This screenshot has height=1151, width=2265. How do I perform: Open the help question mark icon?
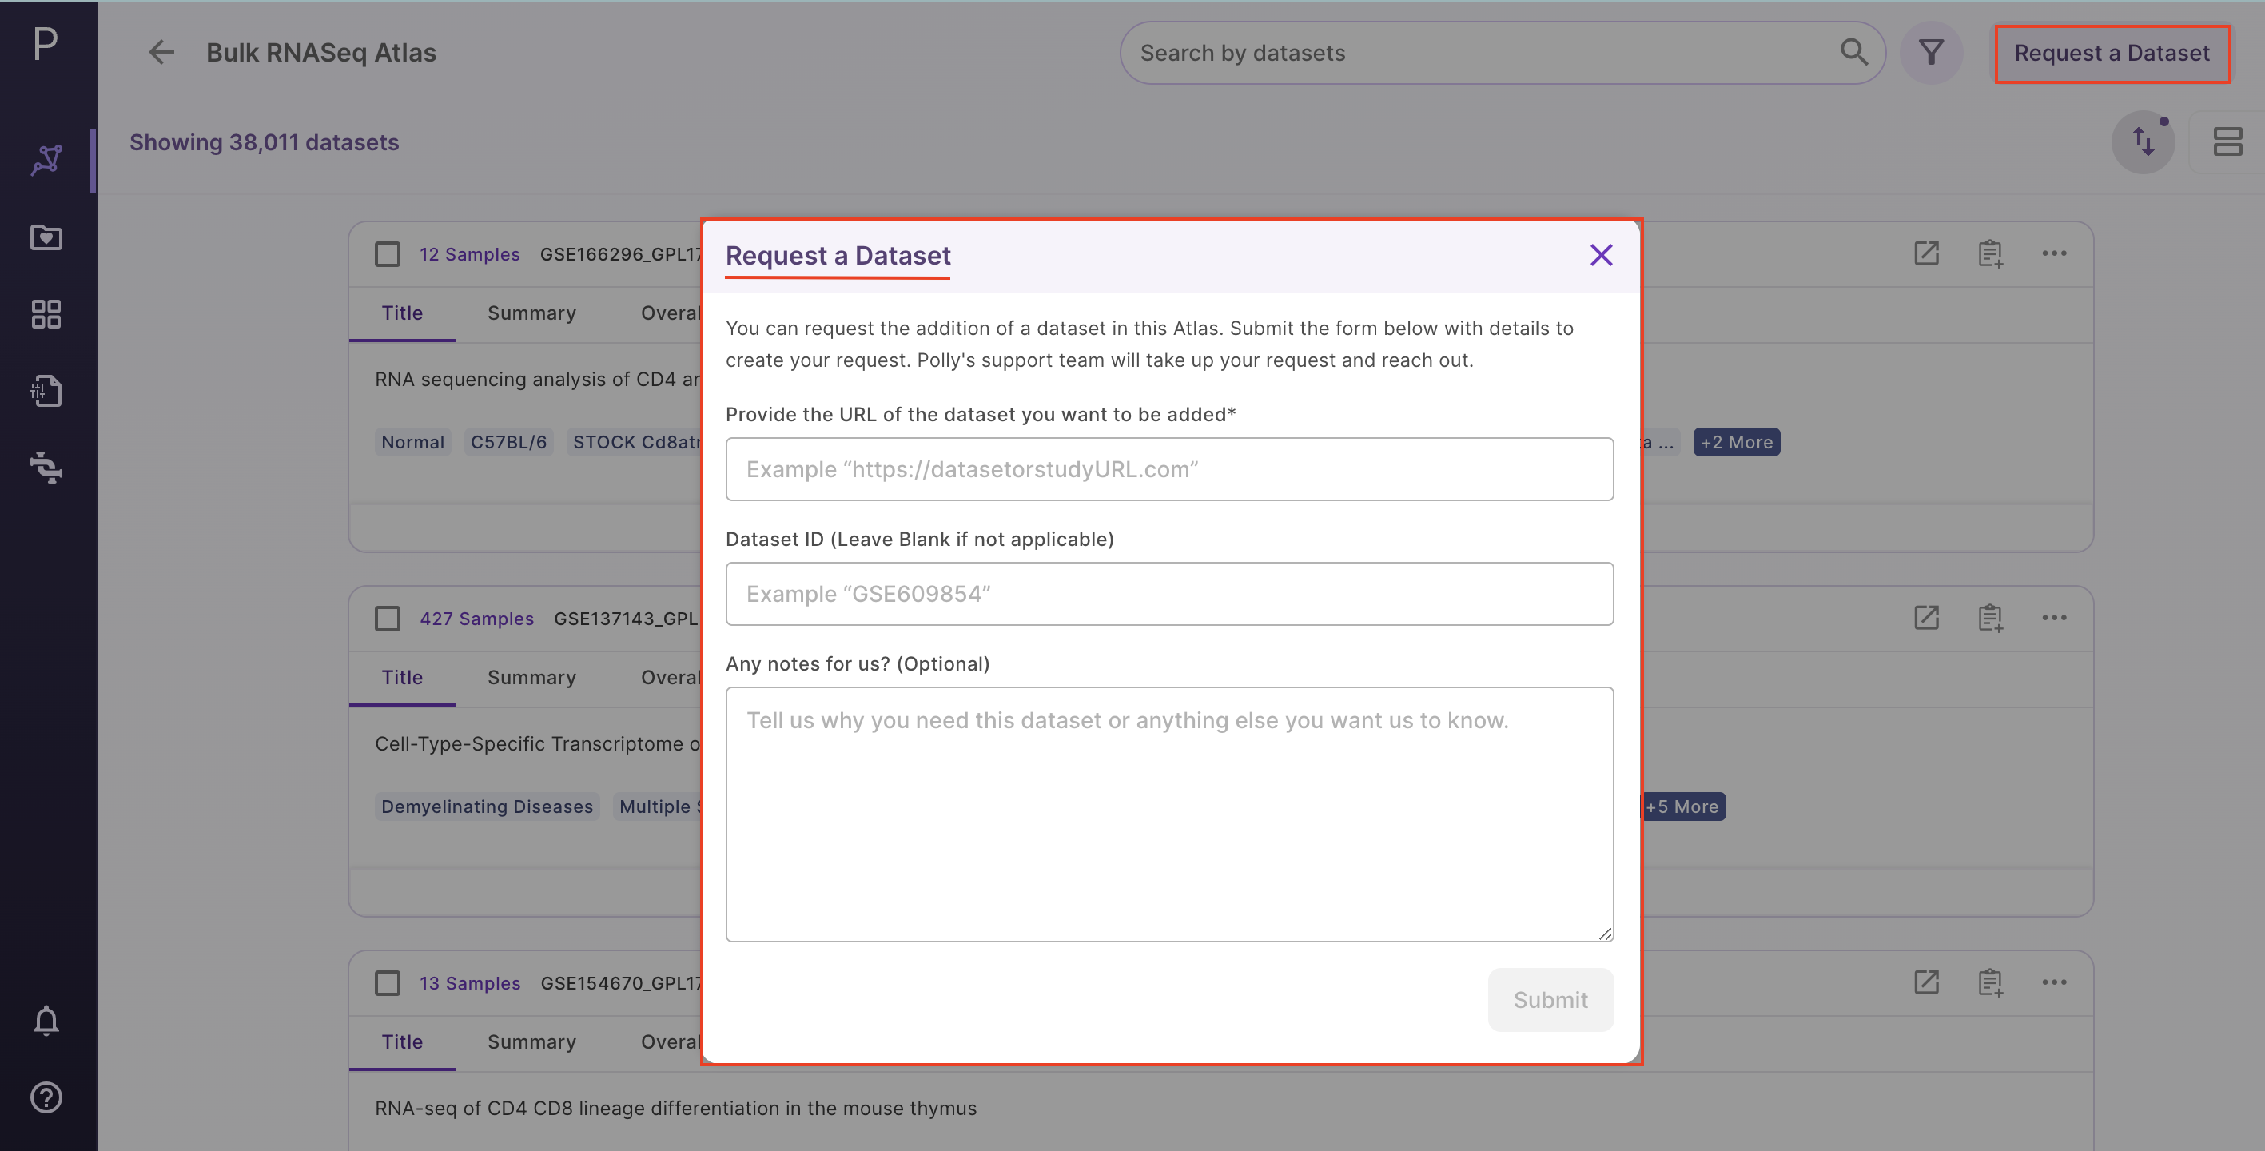pos(46,1097)
